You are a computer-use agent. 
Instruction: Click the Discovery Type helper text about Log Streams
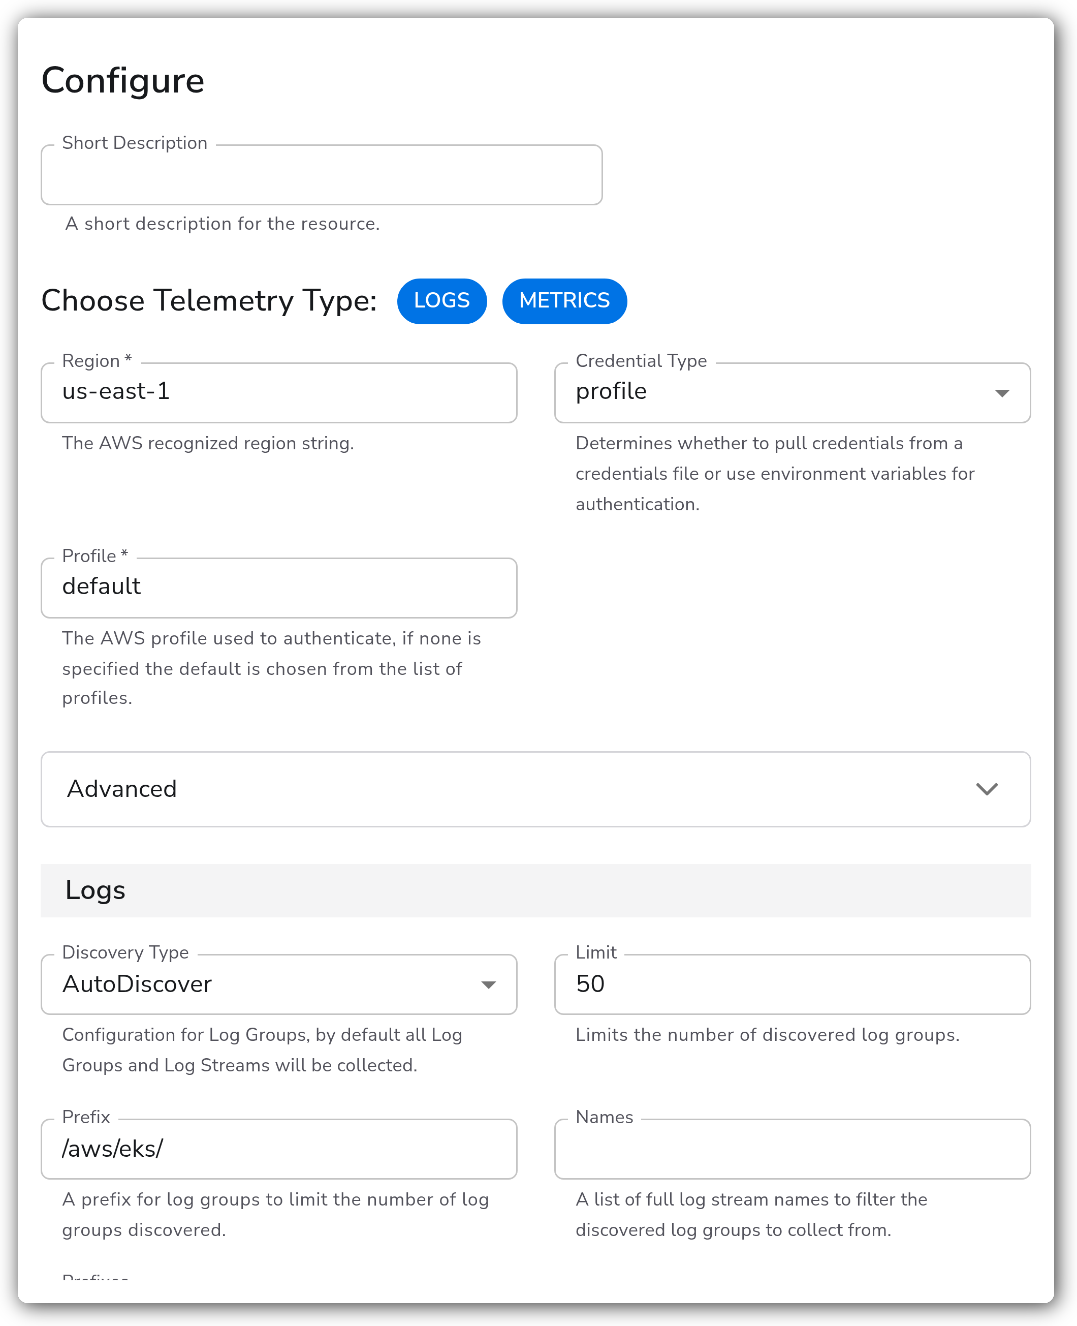click(x=262, y=1050)
